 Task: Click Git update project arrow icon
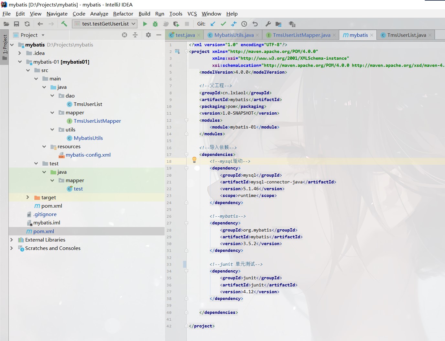213,24
